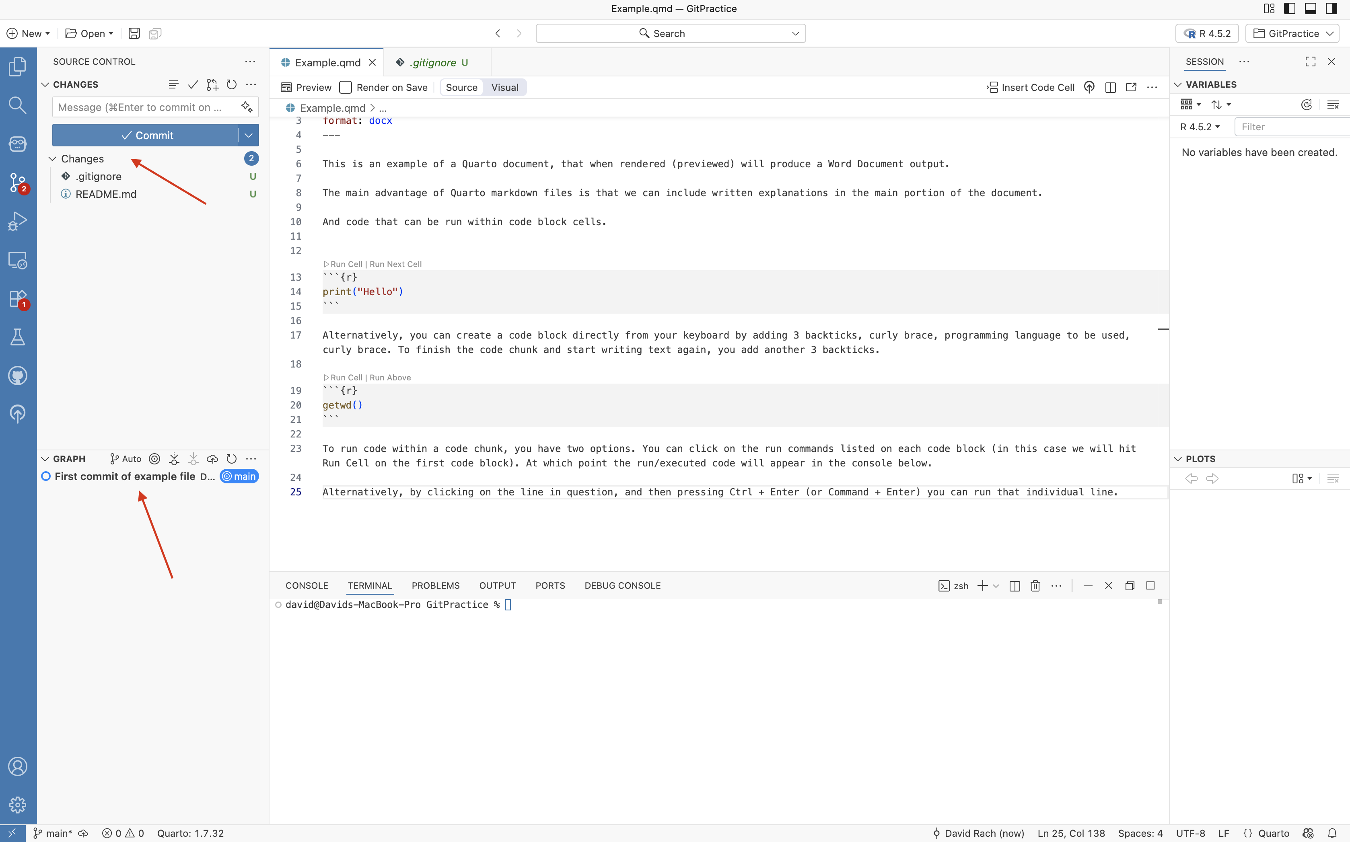This screenshot has width=1350, height=842.
Task: Collapse the Changes file group
Action: point(52,159)
